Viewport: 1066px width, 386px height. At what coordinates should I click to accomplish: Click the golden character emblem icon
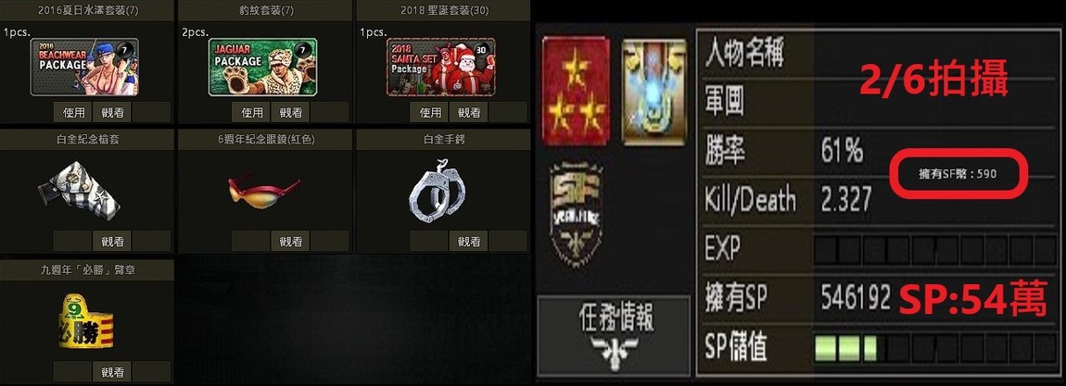654,92
